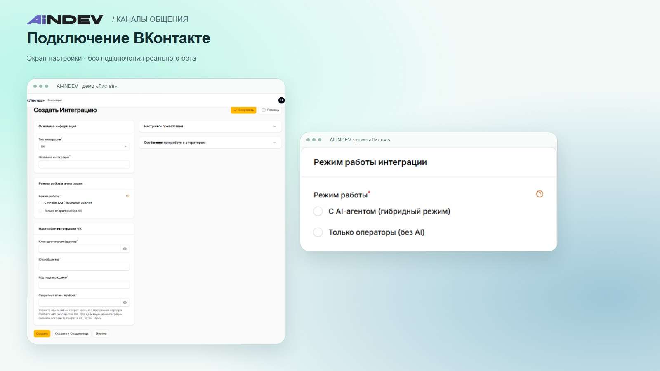The width and height of the screenshot is (660, 371).
Task: Click the AINDEV logo at top
Action: pyautogui.click(x=65, y=19)
